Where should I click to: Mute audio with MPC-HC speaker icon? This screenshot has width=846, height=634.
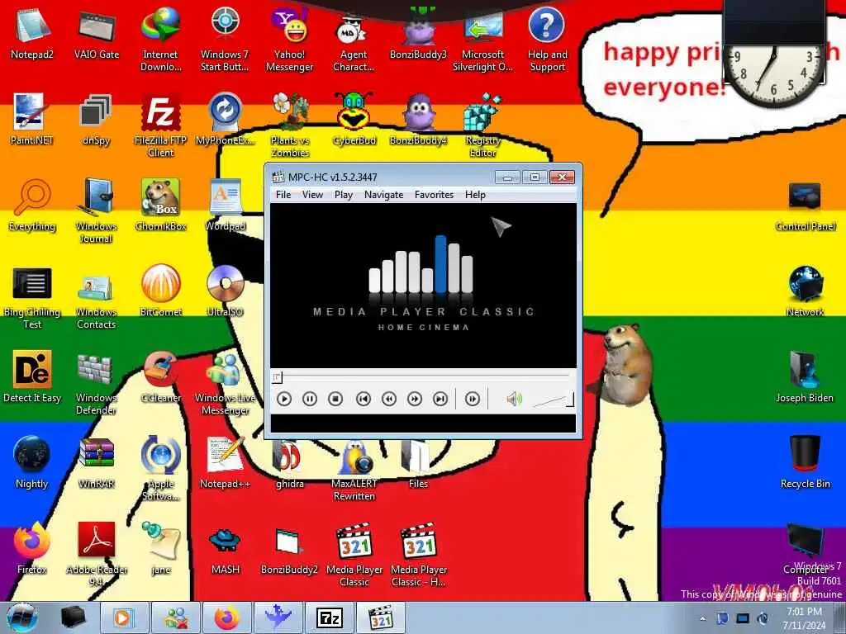(514, 399)
